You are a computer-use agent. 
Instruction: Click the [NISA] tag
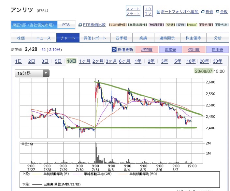(192, 25)
